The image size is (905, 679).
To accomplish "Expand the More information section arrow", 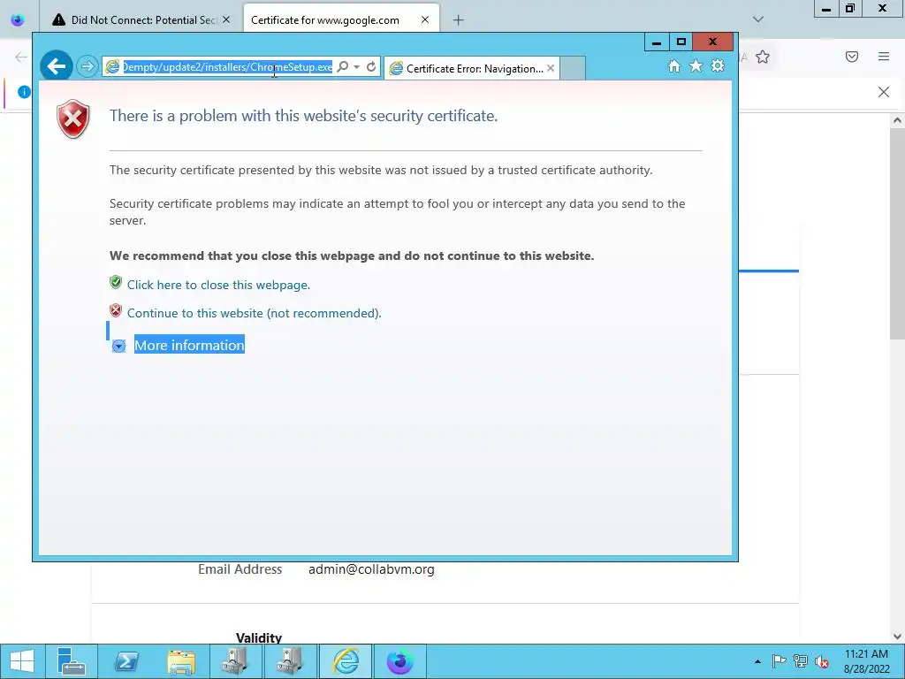I will click(119, 346).
